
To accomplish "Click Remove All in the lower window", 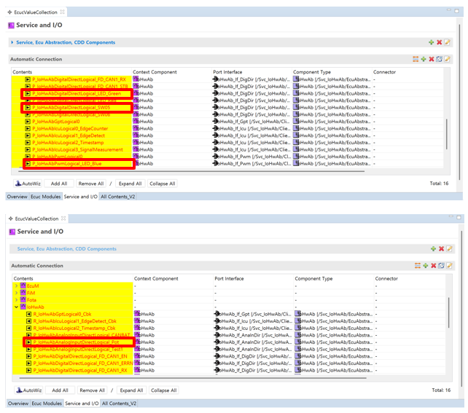I will click(93, 390).
